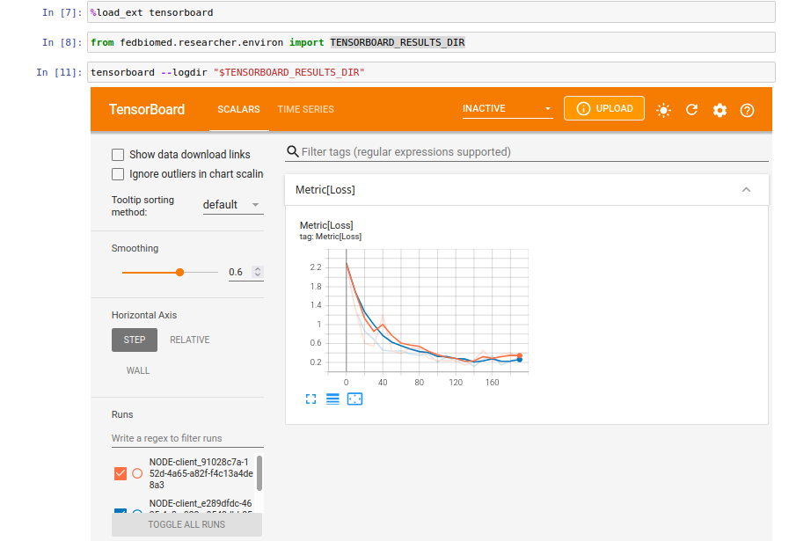This screenshot has width=789, height=541.
Task: Click the UPLOAD button
Action: pyautogui.click(x=603, y=107)
